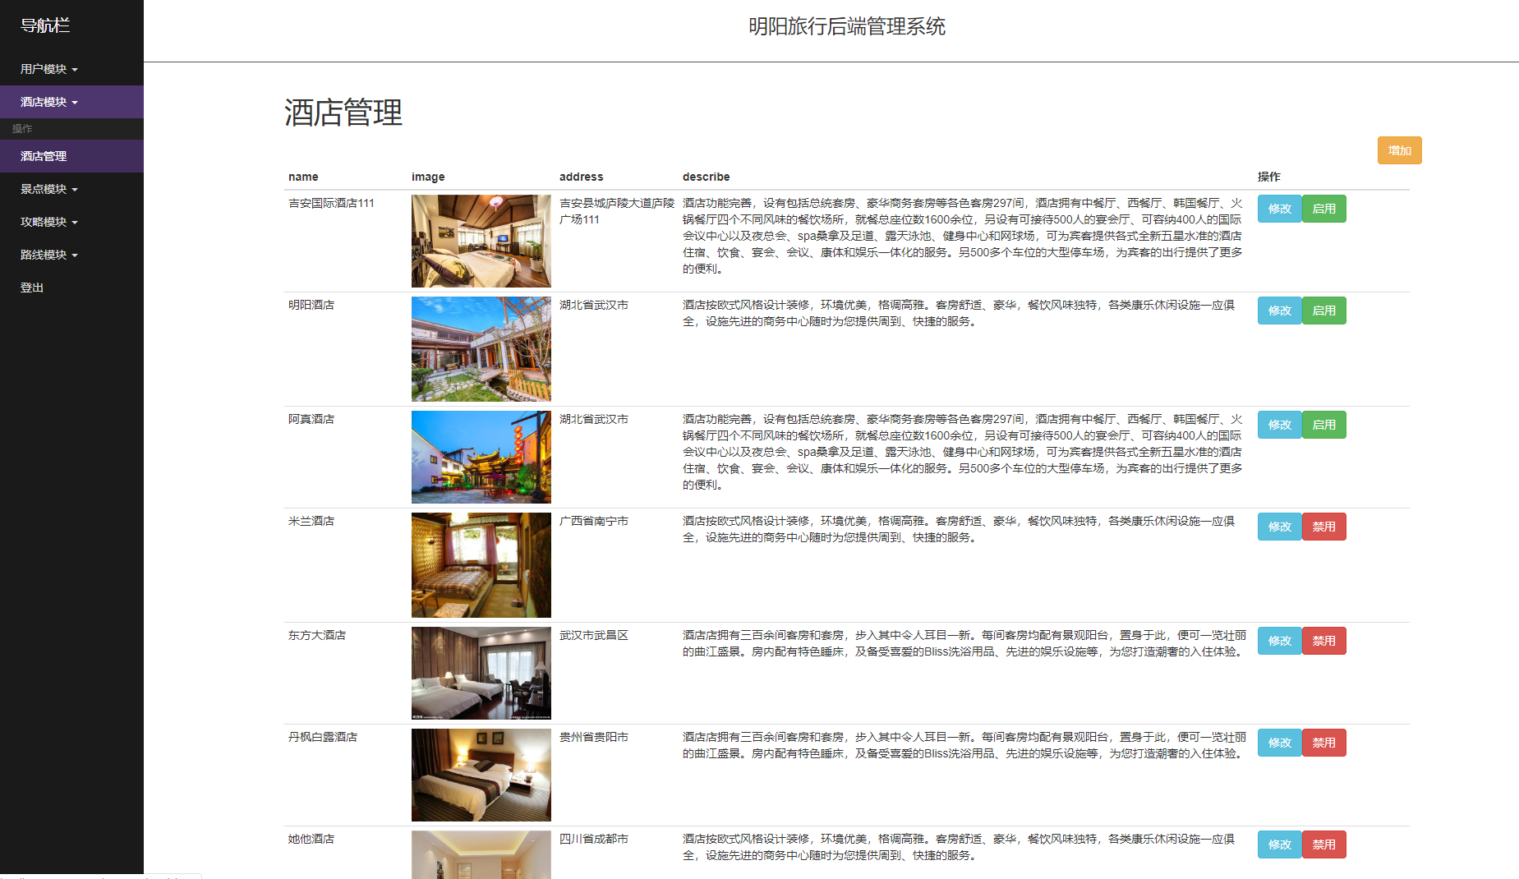This screenshot has width=1519, height=879.
Task: Click 修改 for 丹枫白露酒店 row
Action: point(1279,742)
